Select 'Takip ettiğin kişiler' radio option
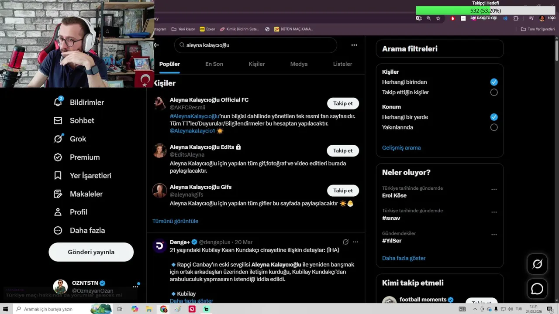The image size is (559, 314). click(x=494, y=92)
